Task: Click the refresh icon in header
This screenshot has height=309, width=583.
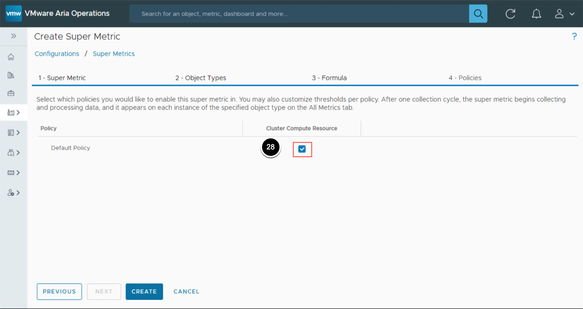Action: (x=510, y=14)
